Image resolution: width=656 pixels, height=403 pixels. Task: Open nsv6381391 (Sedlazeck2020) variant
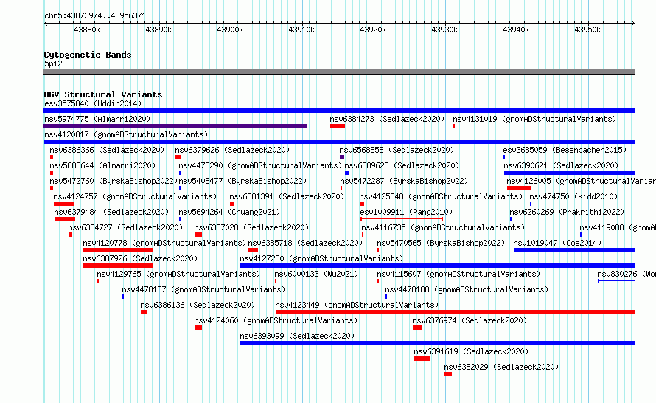click(287, 196)
